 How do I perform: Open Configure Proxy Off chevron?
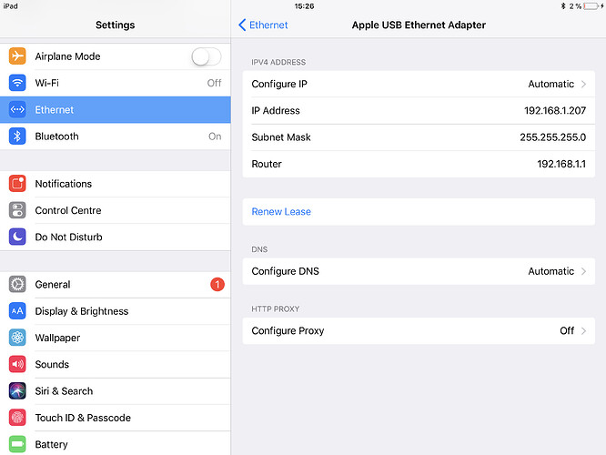582,331
